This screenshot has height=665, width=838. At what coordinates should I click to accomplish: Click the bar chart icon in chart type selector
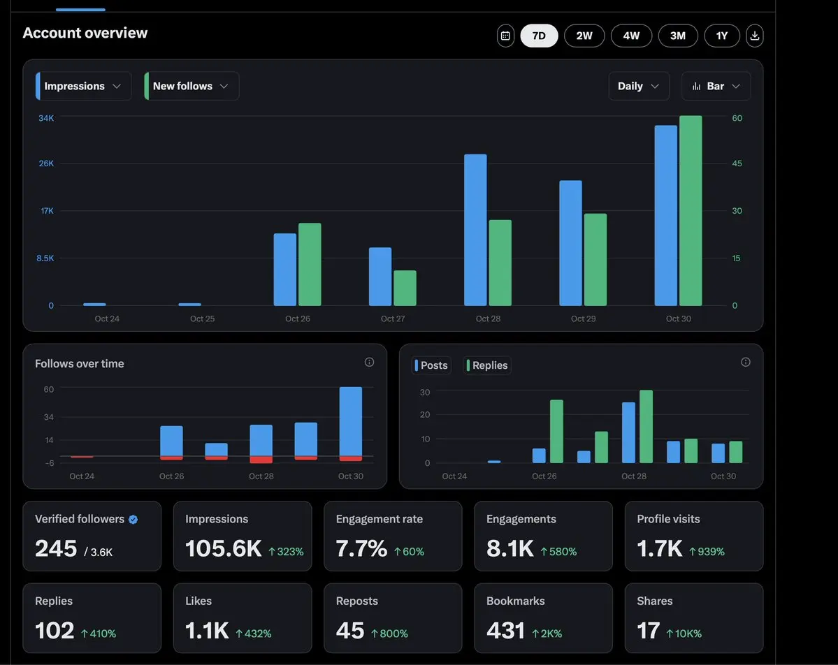point(696,86)
